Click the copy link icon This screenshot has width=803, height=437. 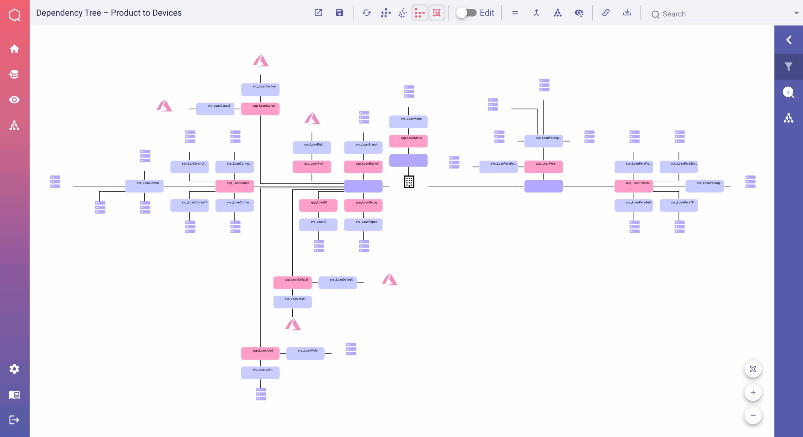[x=606, y=13]
